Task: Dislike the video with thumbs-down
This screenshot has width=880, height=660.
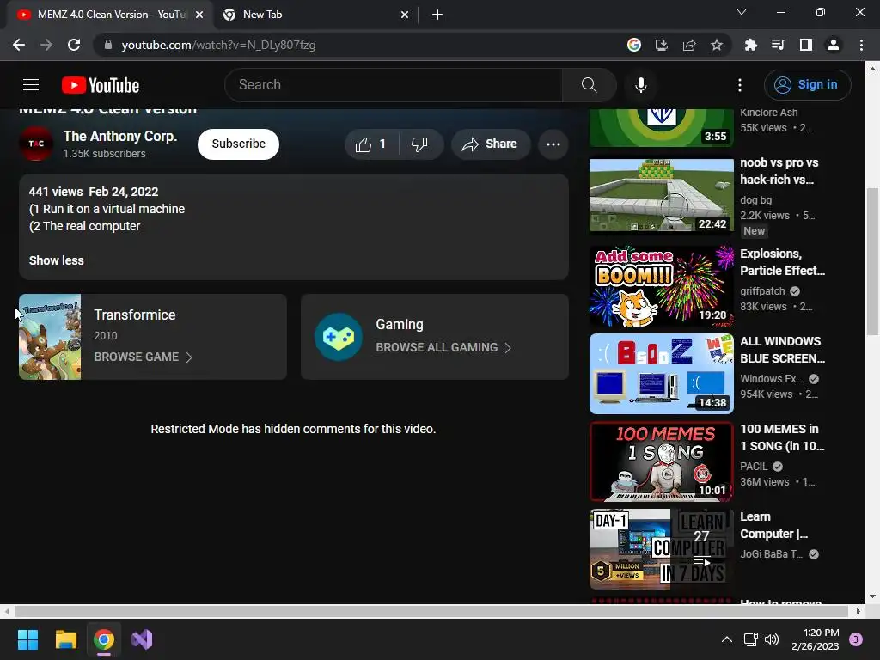Action: tap(419, 144)
